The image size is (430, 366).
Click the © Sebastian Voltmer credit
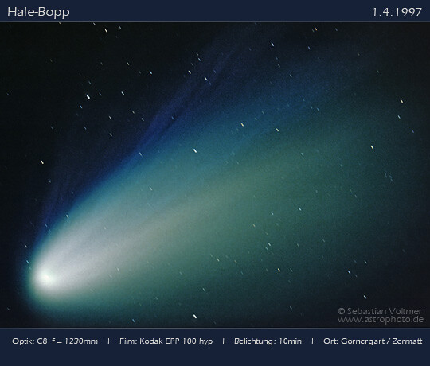coord(380,311)
